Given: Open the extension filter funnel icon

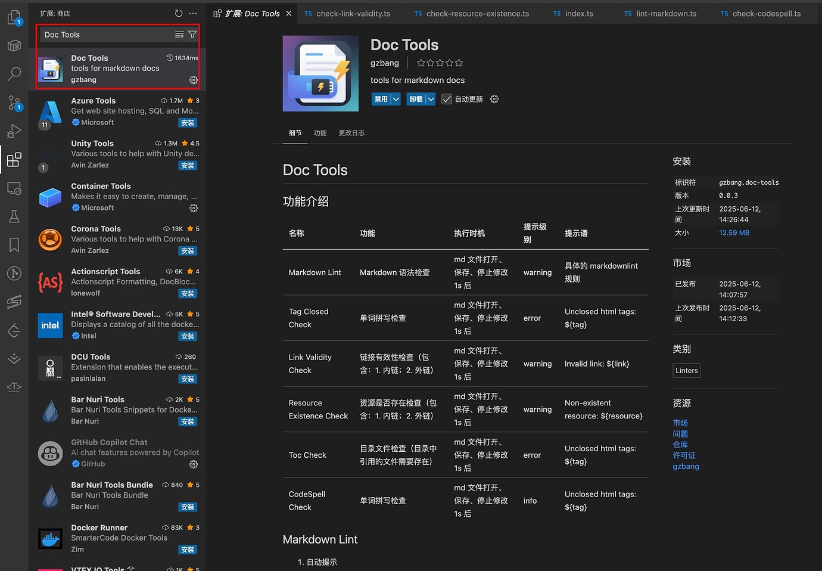Looking at the screenshot, I should tap(192, 35).
